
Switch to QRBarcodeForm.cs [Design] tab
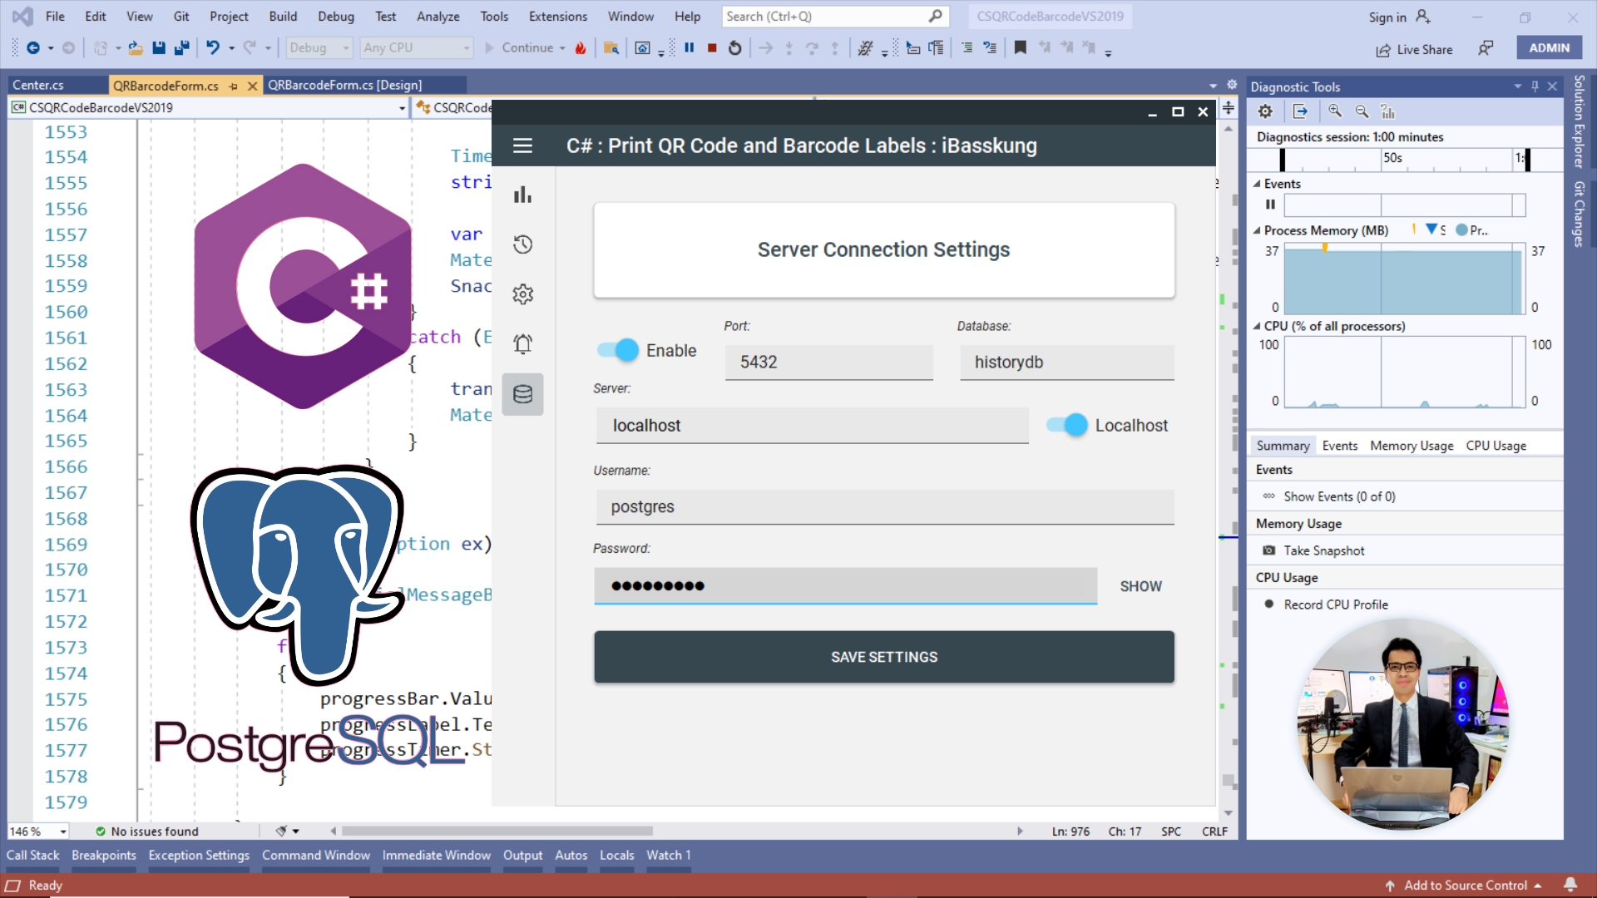click(344, 85)
